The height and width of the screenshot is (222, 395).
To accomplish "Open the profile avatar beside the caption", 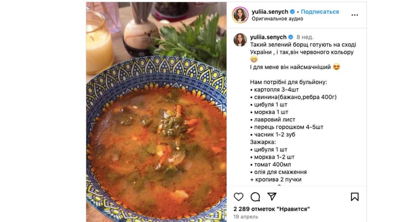I will (240, 40).
